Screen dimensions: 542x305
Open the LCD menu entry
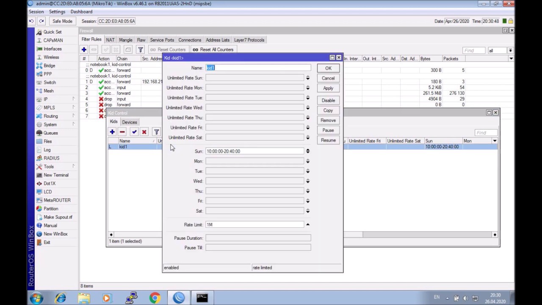[47, 192]
